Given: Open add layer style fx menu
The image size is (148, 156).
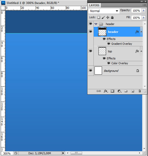Looking at the screenshot, I should pyautogui.click(x=106, y=91).
